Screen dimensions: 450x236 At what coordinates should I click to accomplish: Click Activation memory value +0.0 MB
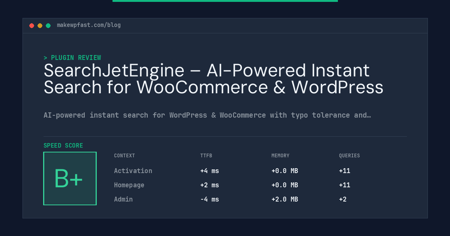[x=285, y=171]
